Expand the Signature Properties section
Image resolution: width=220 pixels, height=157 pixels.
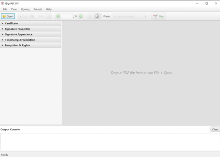(30, 29)
